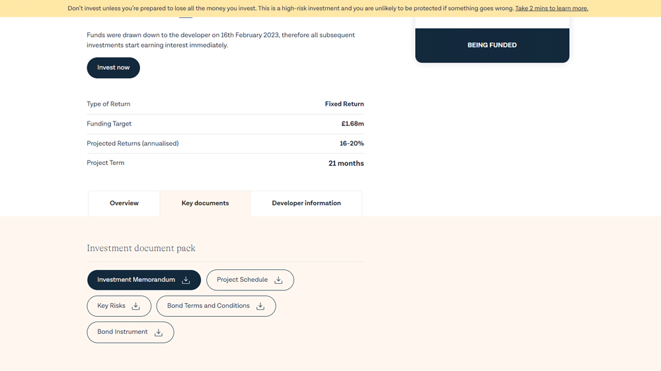
Task: Click the 'Funding Target' label
Action: coord(109,124)
